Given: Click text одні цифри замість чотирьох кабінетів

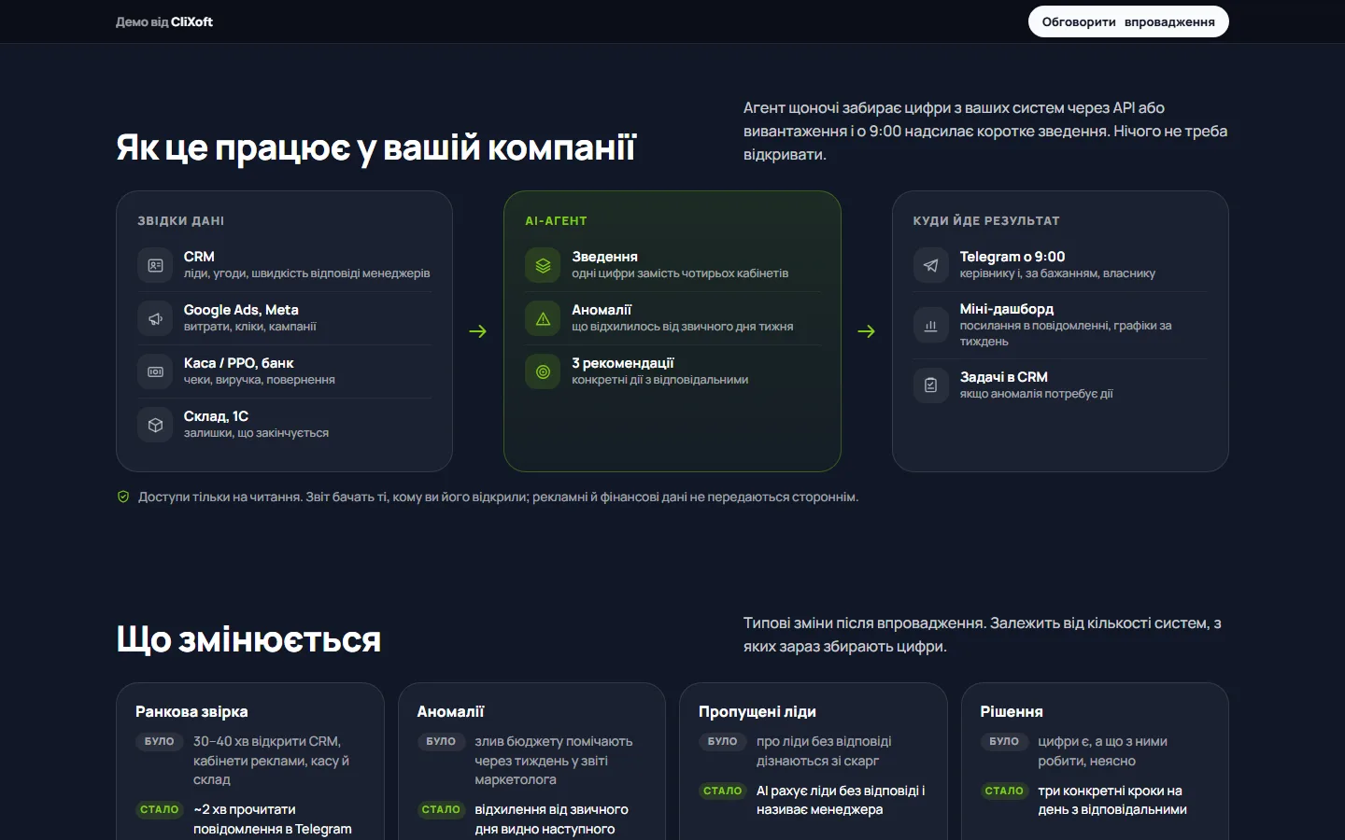Looking at the screenshot, I should 680,273.
